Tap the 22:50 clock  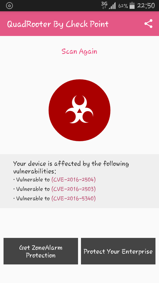tap(146, 6)
